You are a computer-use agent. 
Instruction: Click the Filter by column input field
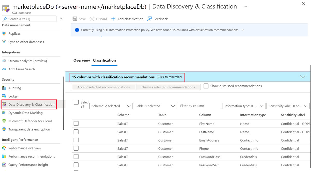[x=199, y=106]
